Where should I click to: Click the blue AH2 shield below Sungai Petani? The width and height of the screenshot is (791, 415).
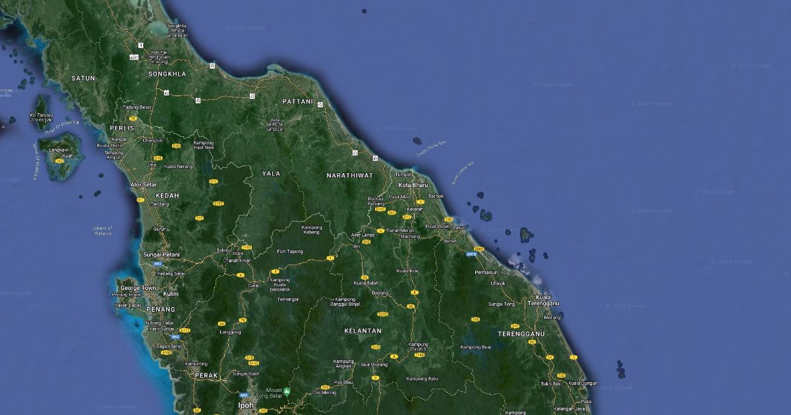158,263
